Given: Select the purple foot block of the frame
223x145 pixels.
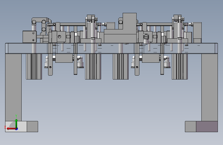Looking at the screenshot, I should click(207, 127).
